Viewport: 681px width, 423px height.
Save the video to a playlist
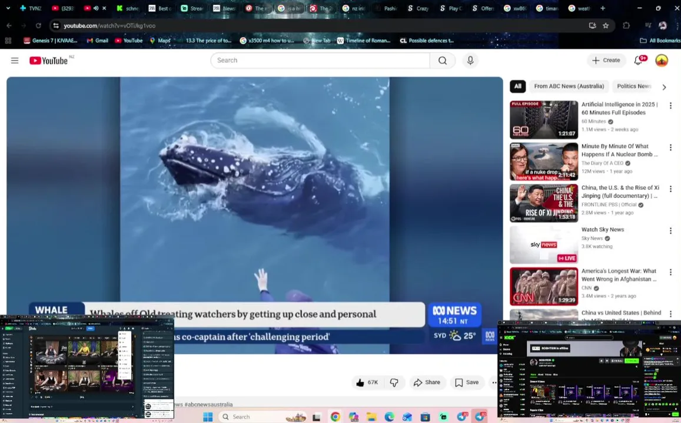[467, 382]
